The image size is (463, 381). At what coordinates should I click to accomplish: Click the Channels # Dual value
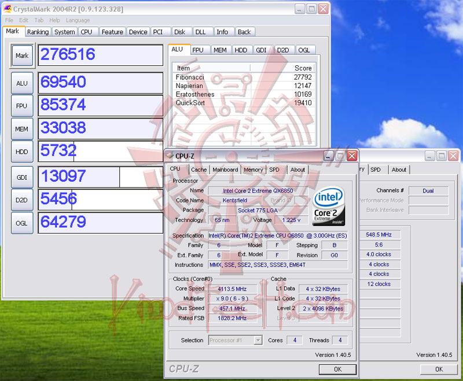pos(428,191)
